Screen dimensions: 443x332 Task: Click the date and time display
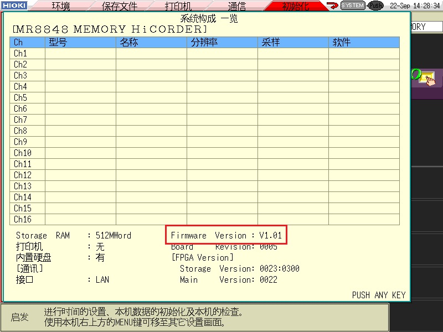(x=415, y=6)
